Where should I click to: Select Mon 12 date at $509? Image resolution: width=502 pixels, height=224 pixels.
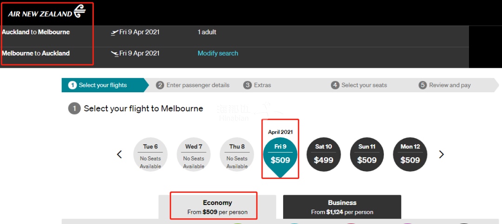410,154
